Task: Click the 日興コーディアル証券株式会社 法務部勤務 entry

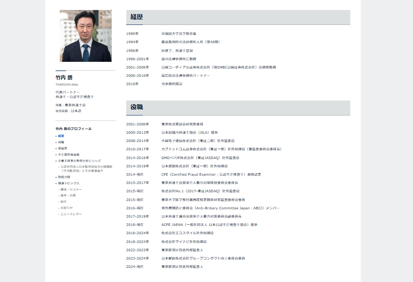Action: pyautogui.click(x=219, y=67)
